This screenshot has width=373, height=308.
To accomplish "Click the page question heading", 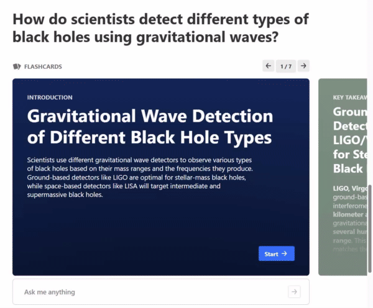I will click(161, 28).
